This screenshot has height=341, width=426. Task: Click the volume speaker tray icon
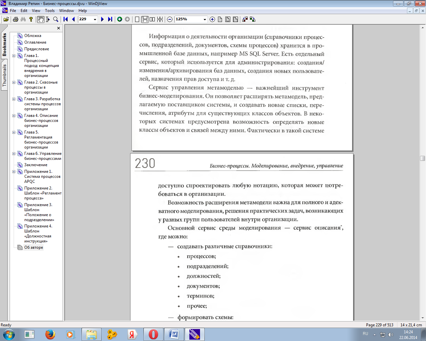(391, 335)
